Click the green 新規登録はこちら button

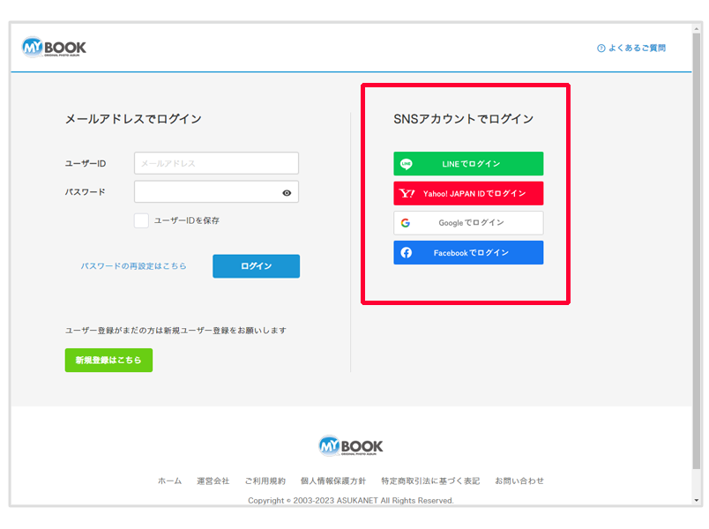click(x=108, y=360)
